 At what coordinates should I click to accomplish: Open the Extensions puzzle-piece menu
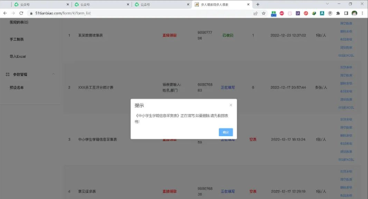pyautogui.click(x=338, y=13)
